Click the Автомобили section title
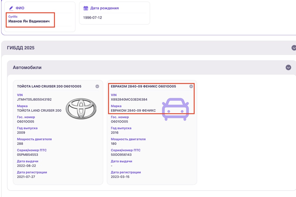 click(27, 68)
